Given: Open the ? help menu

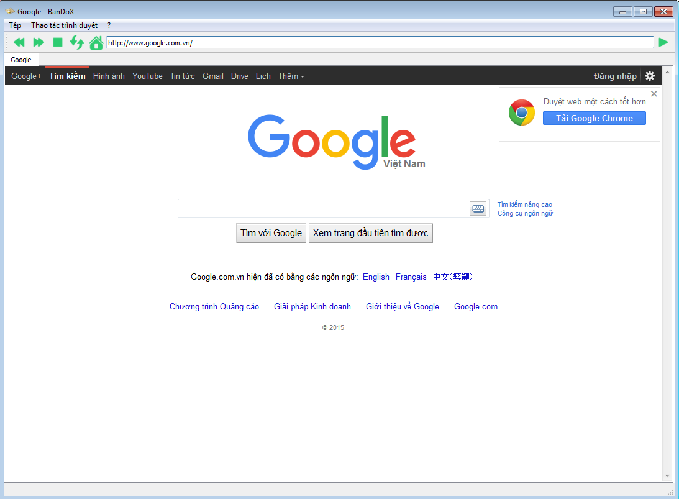Looking at the screenshot, I should [x=109, y=25].
